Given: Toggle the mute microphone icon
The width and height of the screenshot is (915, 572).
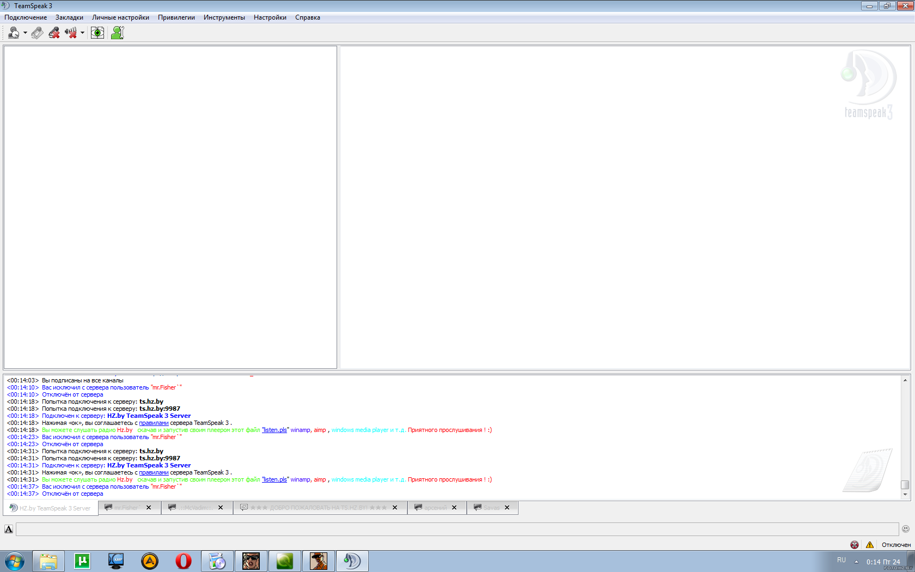Looking at the screenshot, I should coord(54,33).
